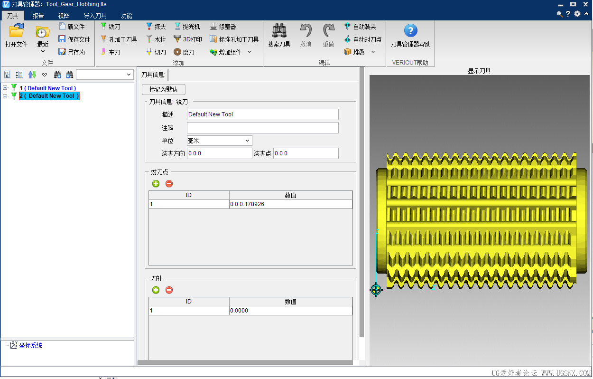Image resolution: width=593 pixels, height=379 pixels.
Task: Open 搜索刀具 search tools binoculars
Action: [279, 31]
